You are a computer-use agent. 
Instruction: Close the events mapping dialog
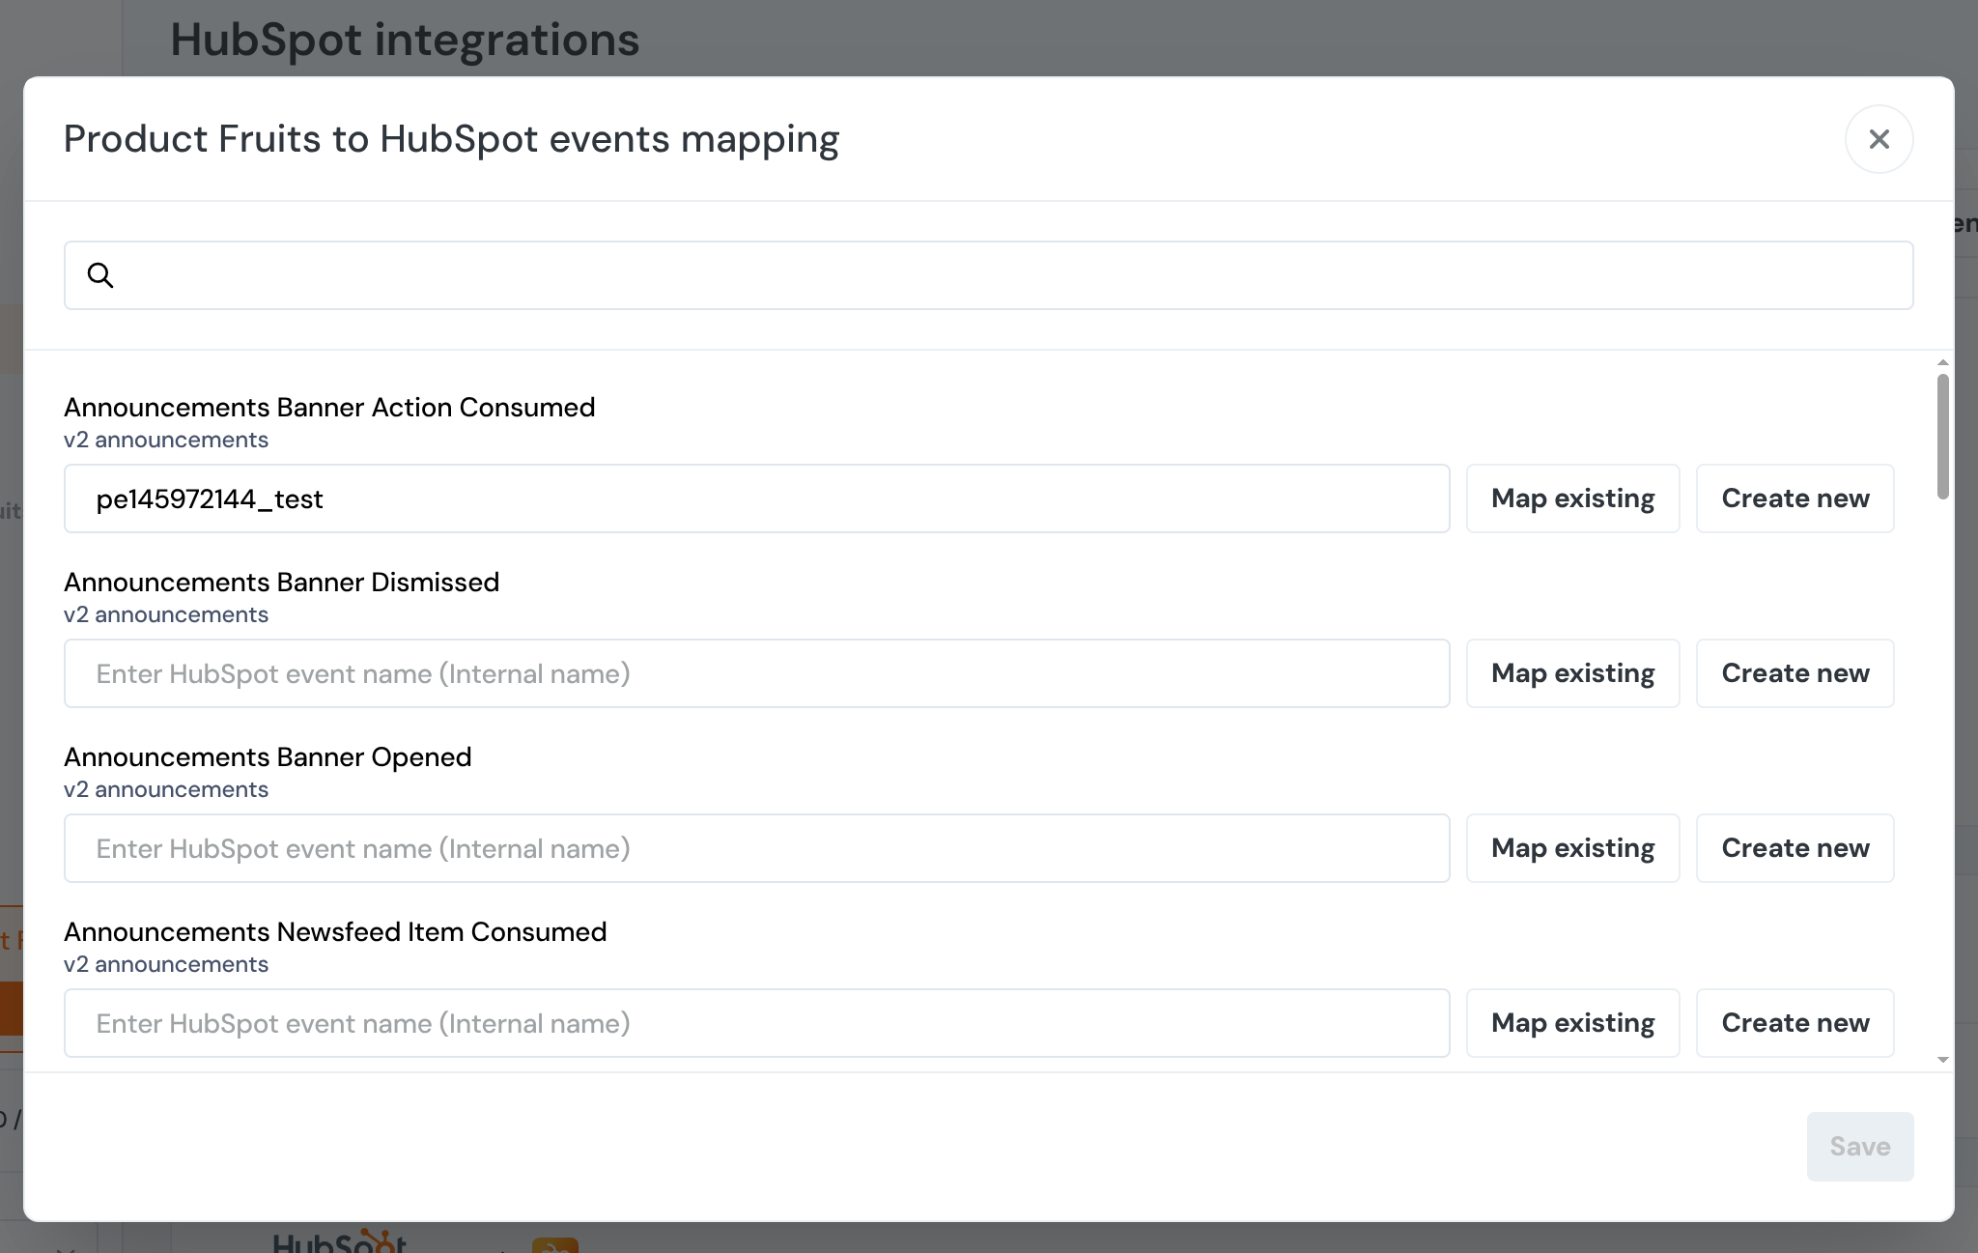(x=1879, y=139)
